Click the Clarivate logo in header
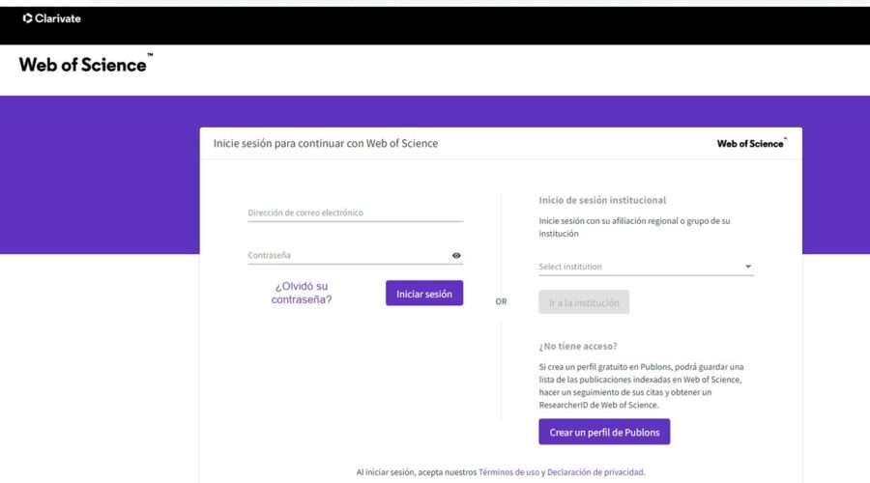The width and height of the screenshot is (870, 483). 51,18
